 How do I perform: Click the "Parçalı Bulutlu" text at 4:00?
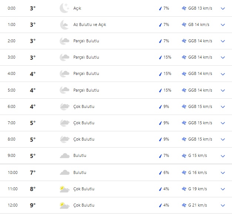(x=86, y=74)
